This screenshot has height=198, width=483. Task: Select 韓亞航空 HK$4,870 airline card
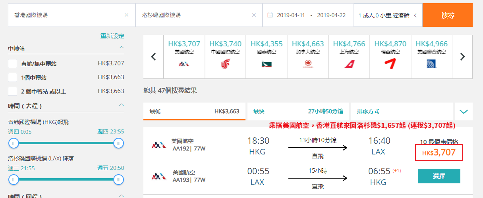391,57
